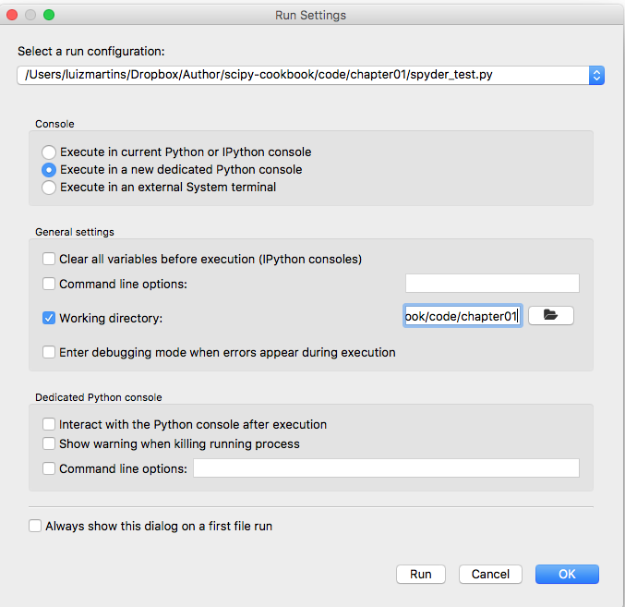The height and width of the screenshot is (607, 625).
Task: Focus the Dedicated console command line options field
Action: click(386, 467)
